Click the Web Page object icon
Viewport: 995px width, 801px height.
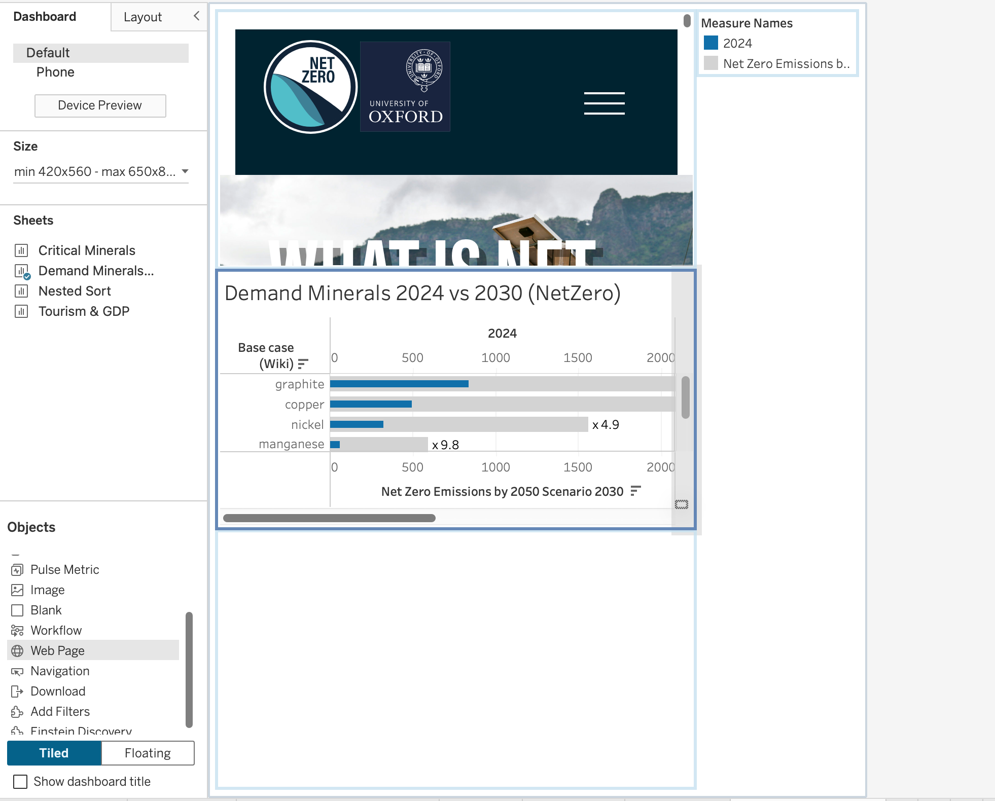[x=17, y=650]
